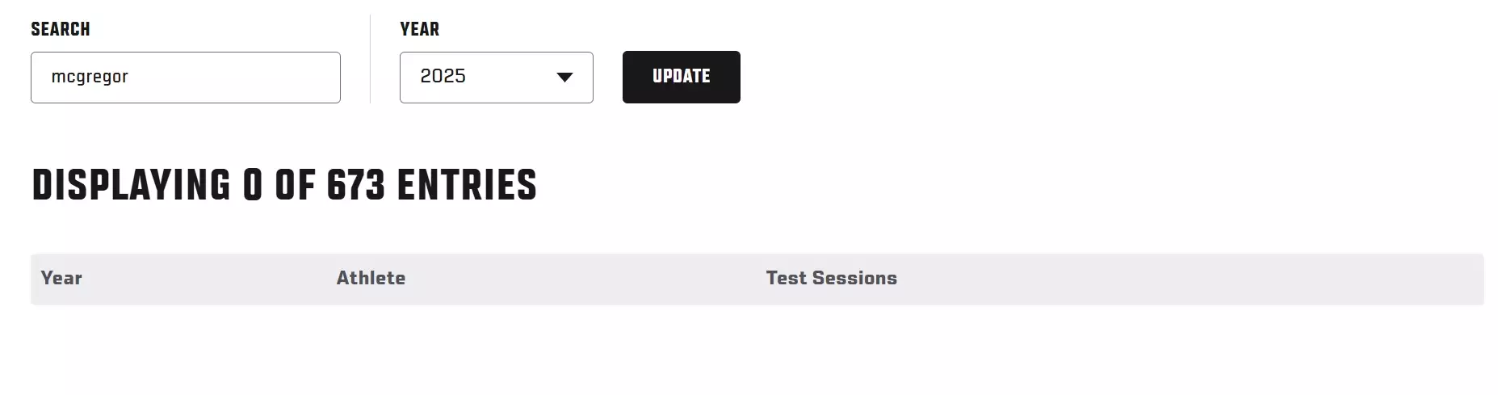This screenshot has height=395, width=1498.
Task: Click the Displaying 0 of 673 Entries heading
Action: (284, 185)
